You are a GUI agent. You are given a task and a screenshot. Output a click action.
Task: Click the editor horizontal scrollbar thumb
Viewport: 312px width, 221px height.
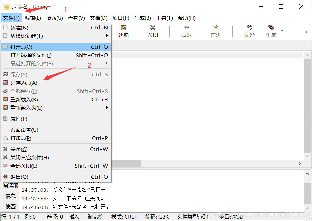126,164
